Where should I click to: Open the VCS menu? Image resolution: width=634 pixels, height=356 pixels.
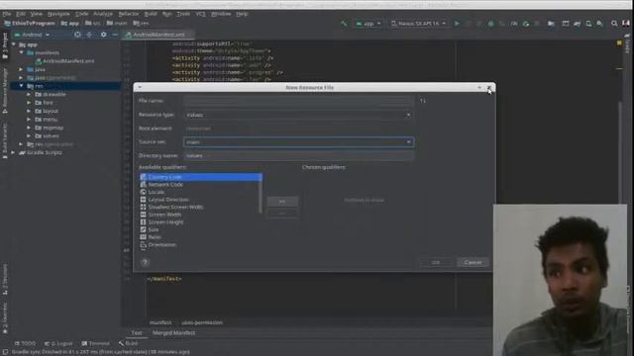200,14
